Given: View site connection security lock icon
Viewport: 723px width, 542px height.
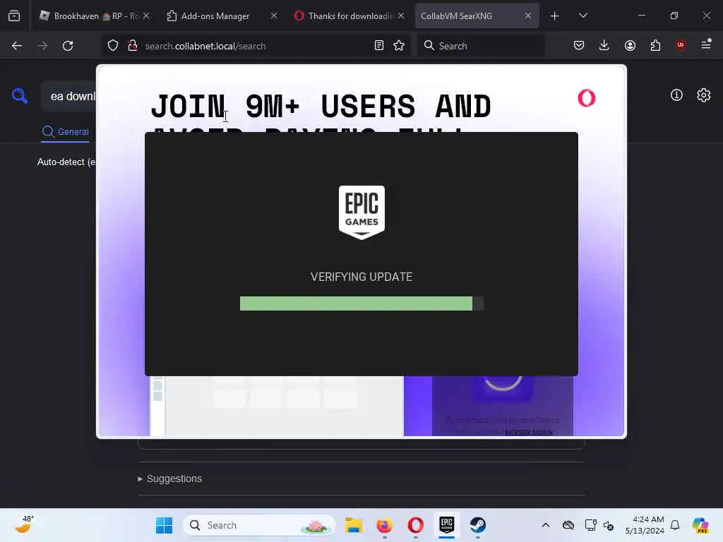Looking at the screenshot, I should tap(133, 46).
